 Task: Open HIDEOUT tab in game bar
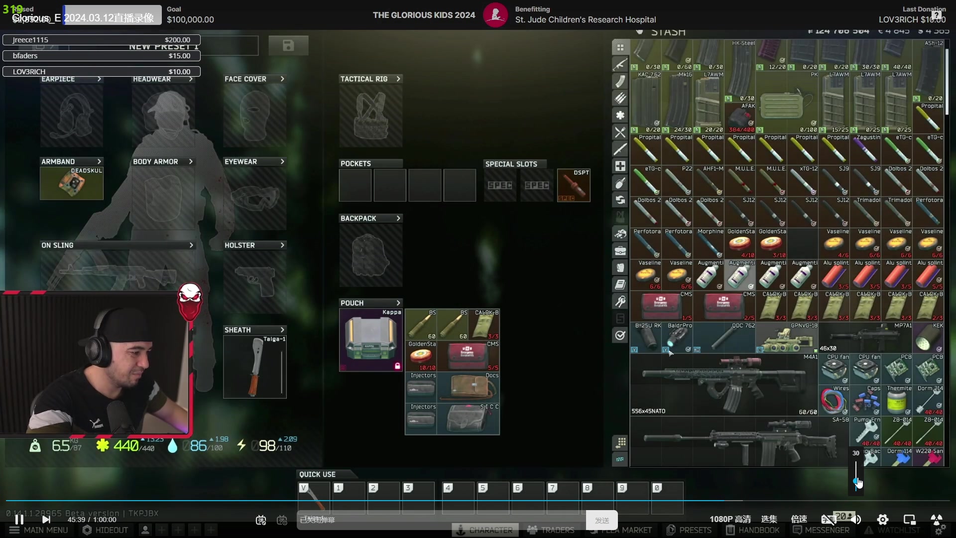click(106, 530)
